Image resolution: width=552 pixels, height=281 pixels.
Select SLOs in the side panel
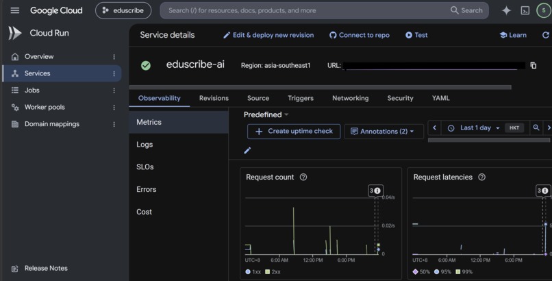tap(179, 167)
